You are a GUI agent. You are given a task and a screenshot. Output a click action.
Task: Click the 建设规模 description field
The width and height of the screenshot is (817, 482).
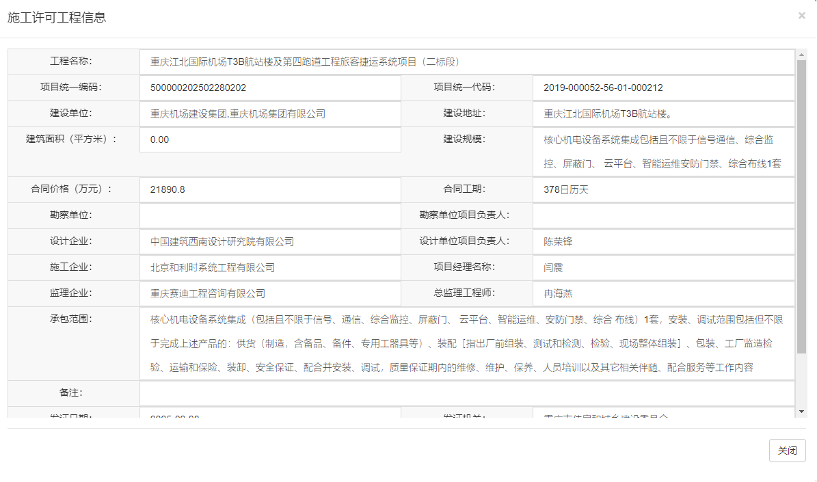(663, 152)
